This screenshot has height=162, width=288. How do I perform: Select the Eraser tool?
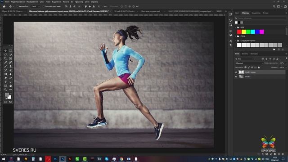tap(10, 70)
